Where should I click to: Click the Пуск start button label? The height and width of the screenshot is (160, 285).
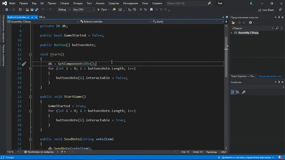(104, 10)
